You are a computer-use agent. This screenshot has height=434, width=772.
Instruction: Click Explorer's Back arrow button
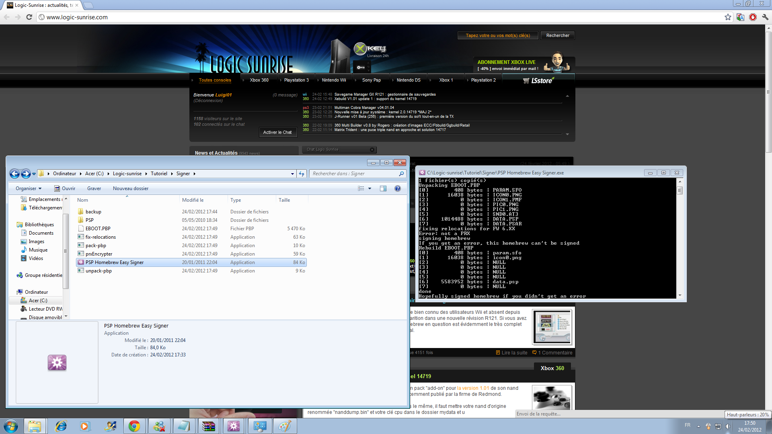click(14, 174)
